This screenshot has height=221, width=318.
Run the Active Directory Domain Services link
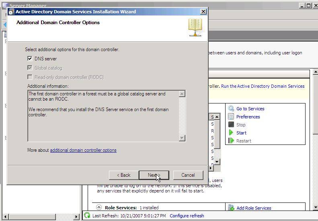coord(263,86)
